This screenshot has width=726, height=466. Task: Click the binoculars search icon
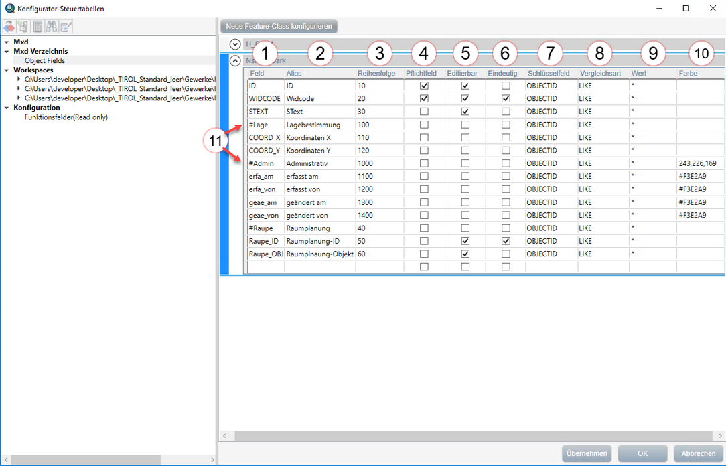(52, 27)
